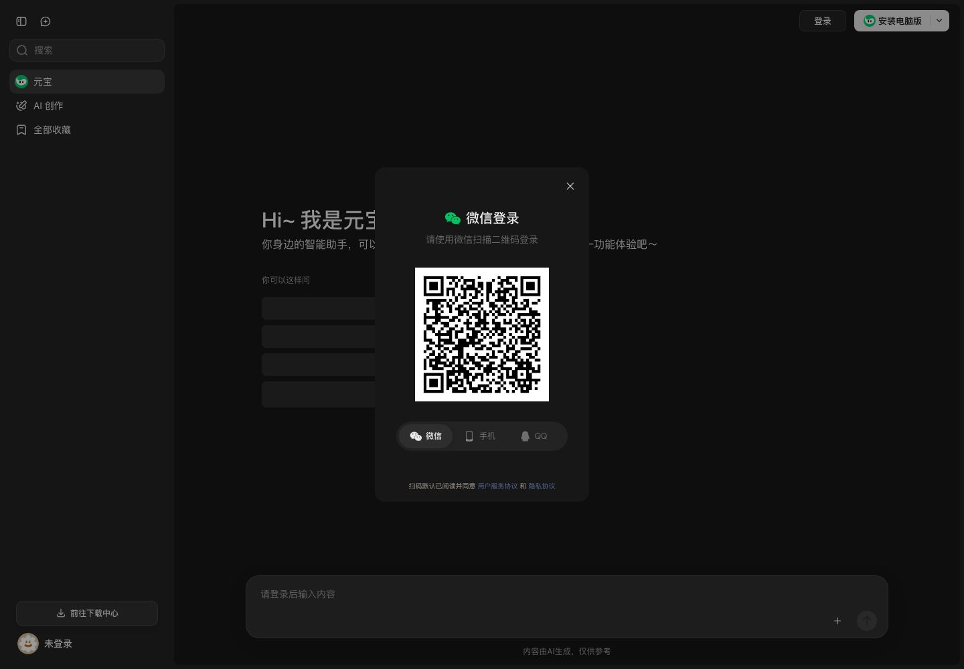Switch to the 微信 login tab
Image resolution: width=964 pixels, height=669 pixels.
426,436
